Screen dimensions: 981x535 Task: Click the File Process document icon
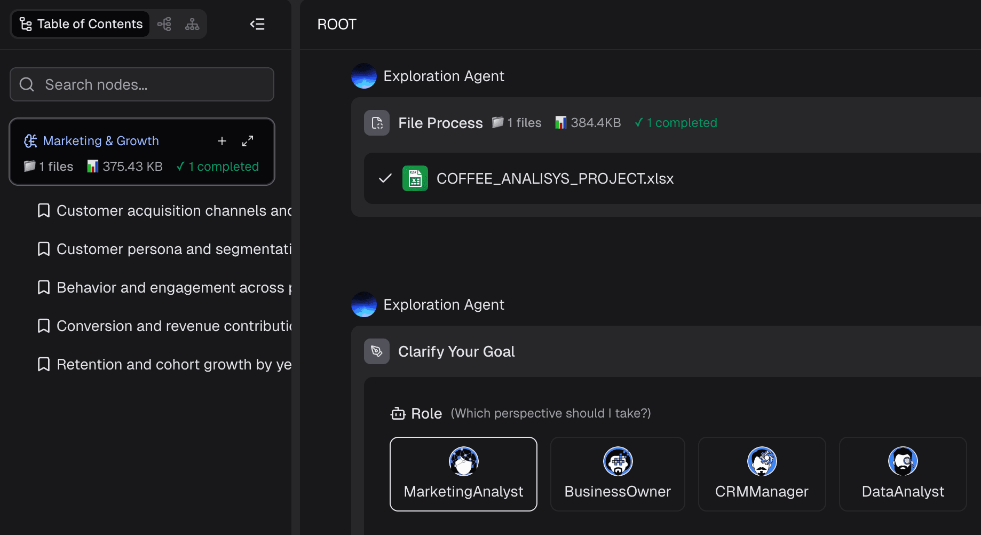point(377,123)
